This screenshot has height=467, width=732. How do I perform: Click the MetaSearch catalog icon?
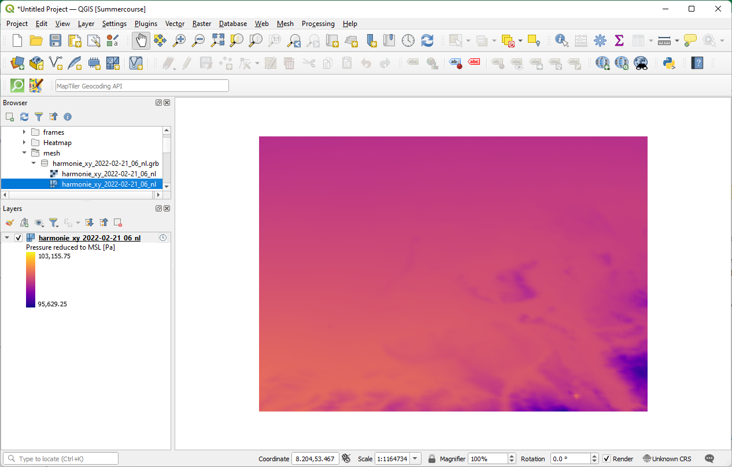pos(641,63)
